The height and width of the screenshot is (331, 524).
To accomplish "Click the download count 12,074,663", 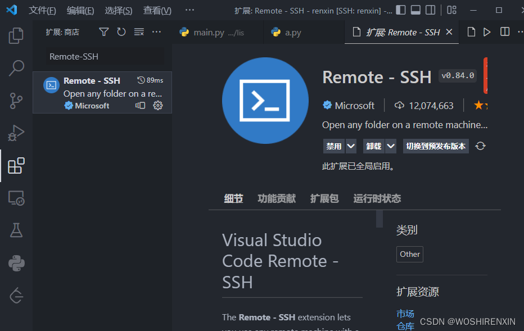I will coord(431,106).
